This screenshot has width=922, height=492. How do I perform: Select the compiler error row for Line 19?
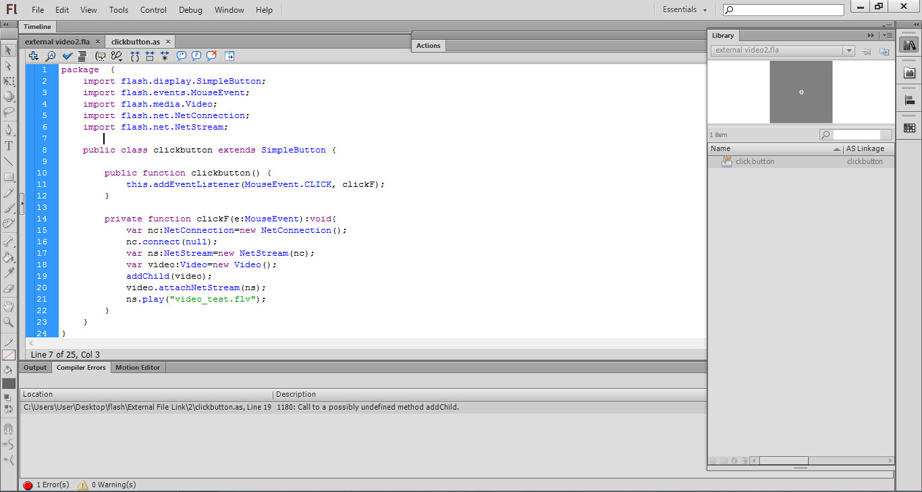click(363, 407)
